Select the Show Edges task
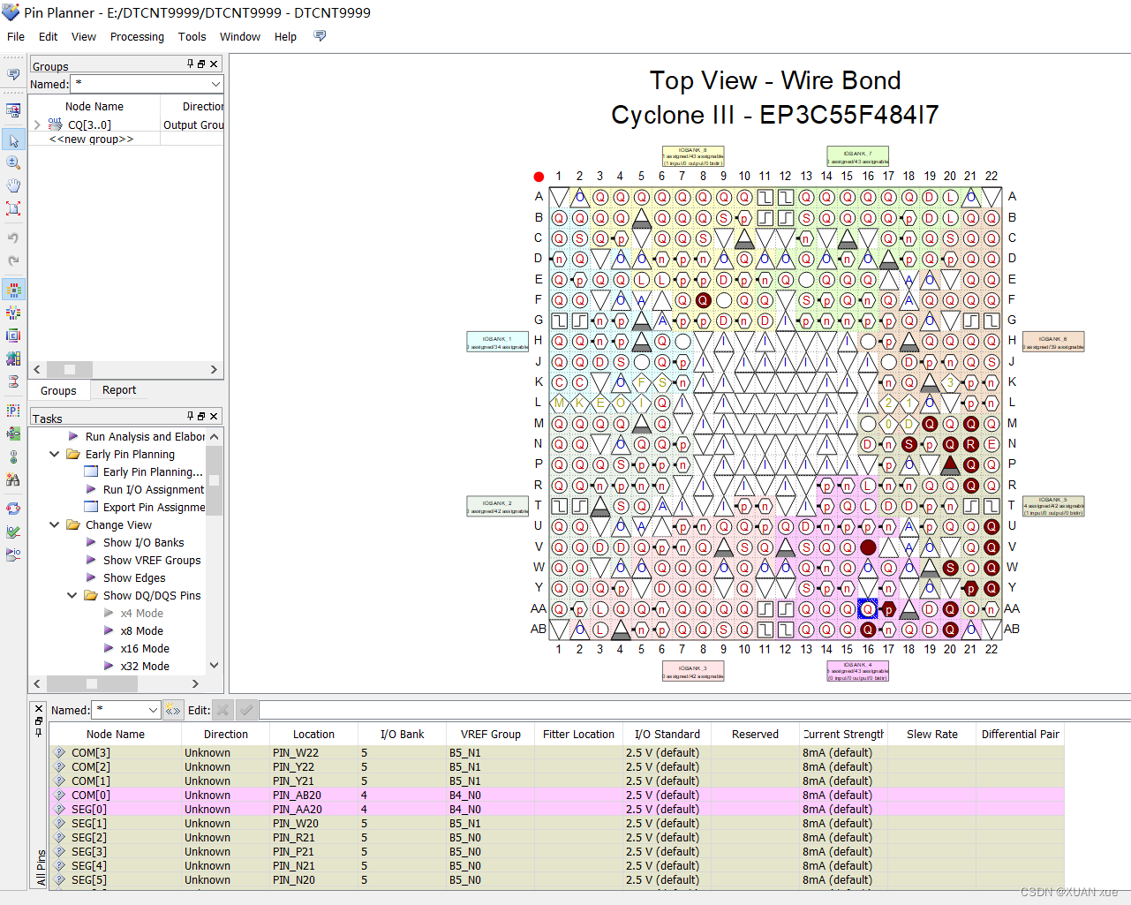 [x=134, y=577]
